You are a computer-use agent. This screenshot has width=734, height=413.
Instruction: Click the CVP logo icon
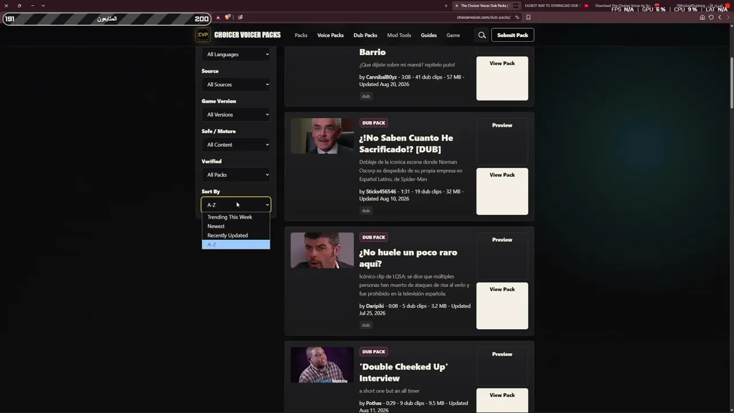203,35
